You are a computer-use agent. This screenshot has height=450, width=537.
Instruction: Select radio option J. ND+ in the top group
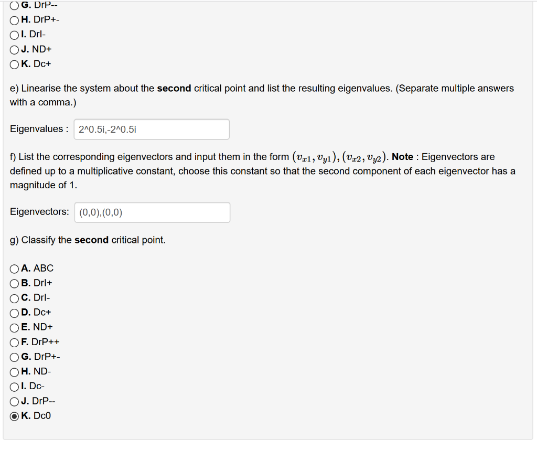coord(13,49)
